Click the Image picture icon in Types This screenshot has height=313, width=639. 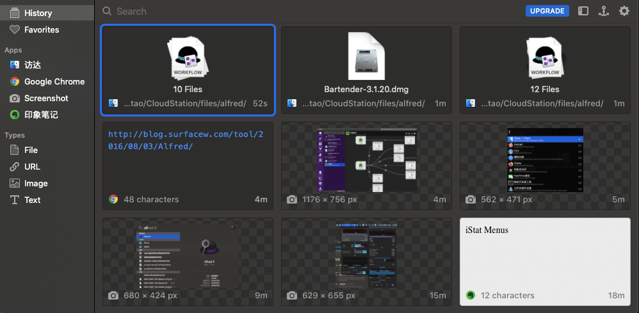[15, 184]
